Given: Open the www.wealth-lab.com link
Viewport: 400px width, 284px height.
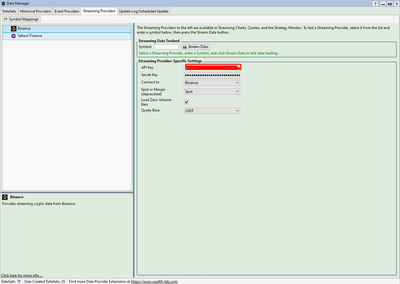Looking at the screenshot, I should [154, 282].
